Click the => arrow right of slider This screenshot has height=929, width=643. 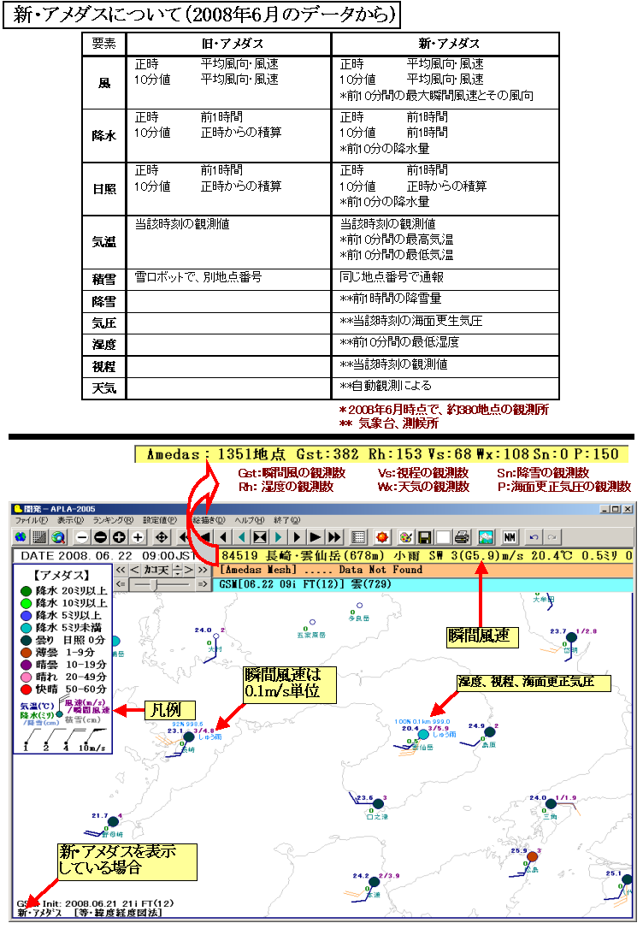tap(203, 583)
